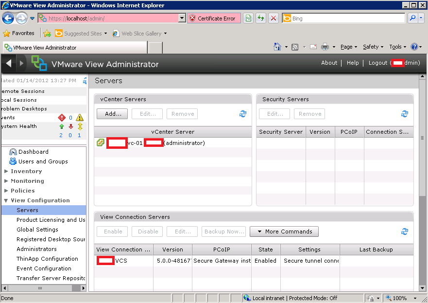Click View Administrator forward arrow
The height and width of the screenshot is (303, 428).
pos(21,63)
